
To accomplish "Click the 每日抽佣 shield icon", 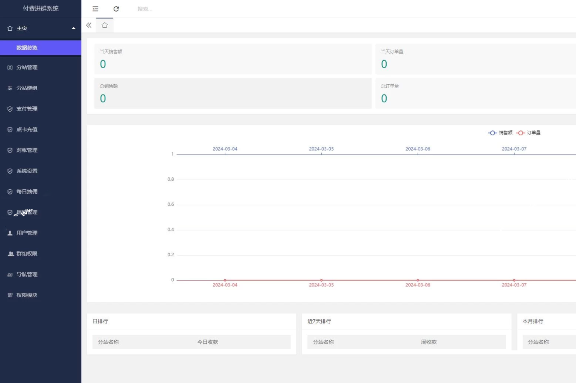I will pyautogui.click(x=10, y=191).
